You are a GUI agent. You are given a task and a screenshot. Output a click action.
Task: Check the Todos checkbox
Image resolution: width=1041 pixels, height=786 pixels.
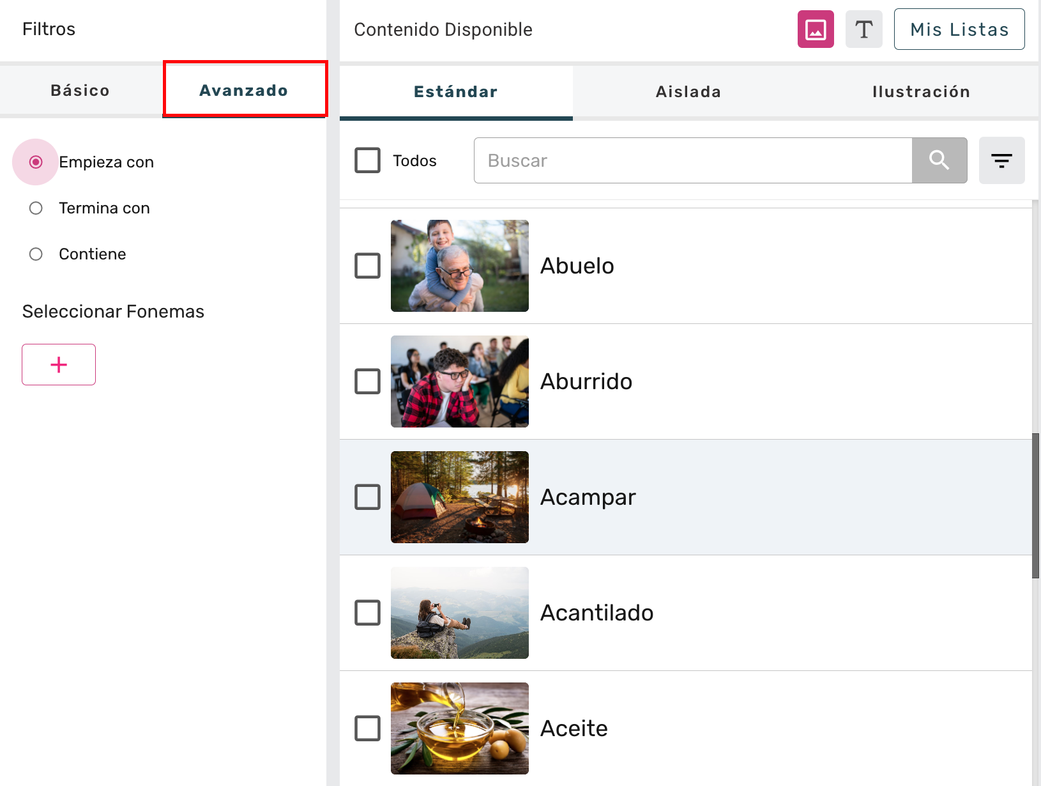[368, 160]
